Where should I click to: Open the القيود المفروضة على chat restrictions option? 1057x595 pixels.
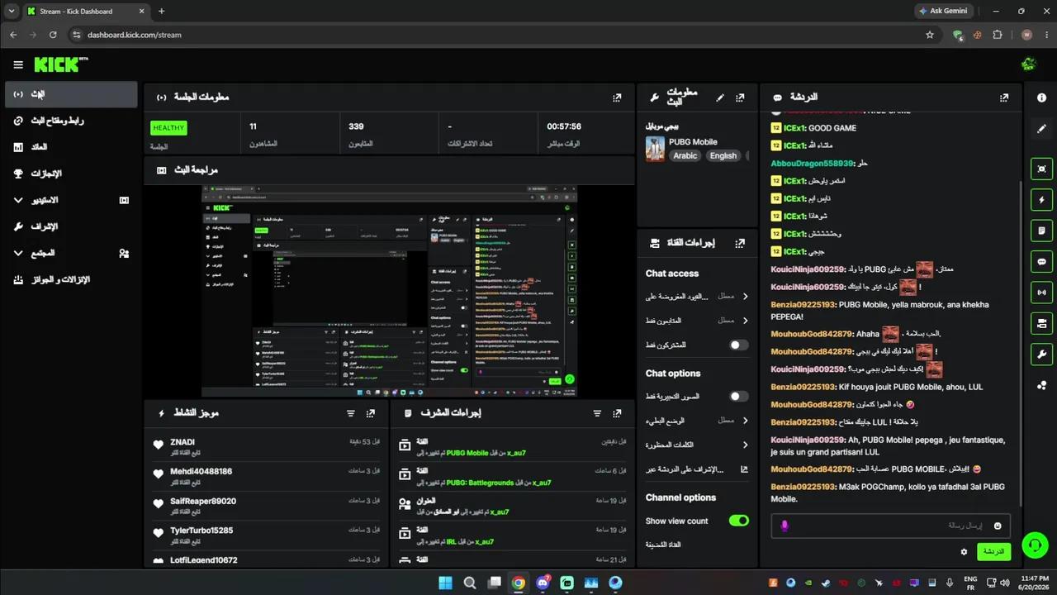(x=697, y=296)
